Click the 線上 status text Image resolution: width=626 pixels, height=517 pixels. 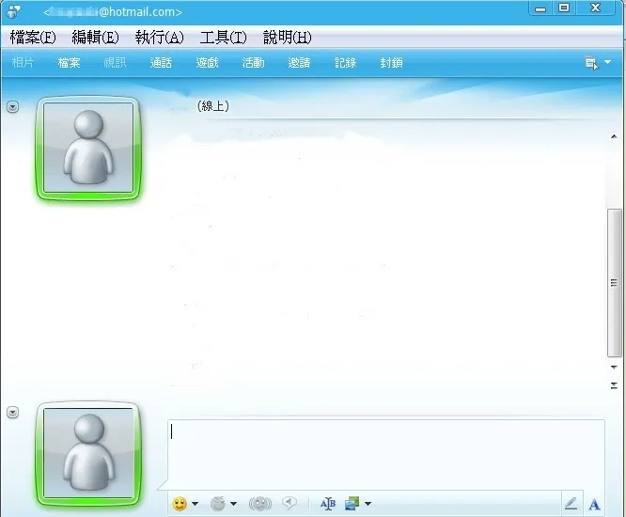(x=213, y=106)
